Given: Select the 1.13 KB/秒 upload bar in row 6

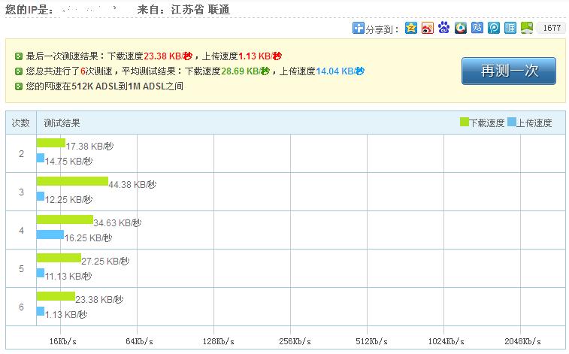Looking at the screenshot, I should point(41,311).
